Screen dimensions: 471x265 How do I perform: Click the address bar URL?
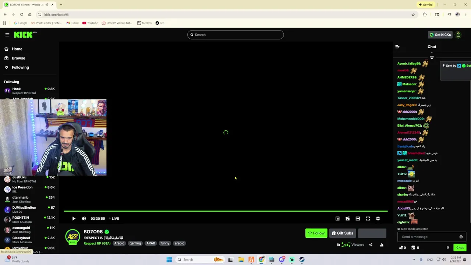[56, 15]
